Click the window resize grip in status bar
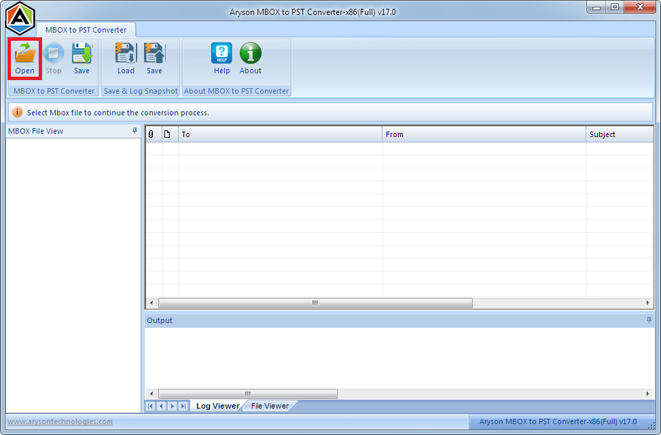The image size is (661, 435). point(651,424)
